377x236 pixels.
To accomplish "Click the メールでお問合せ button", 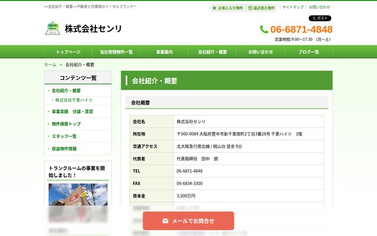I will 188,221.
